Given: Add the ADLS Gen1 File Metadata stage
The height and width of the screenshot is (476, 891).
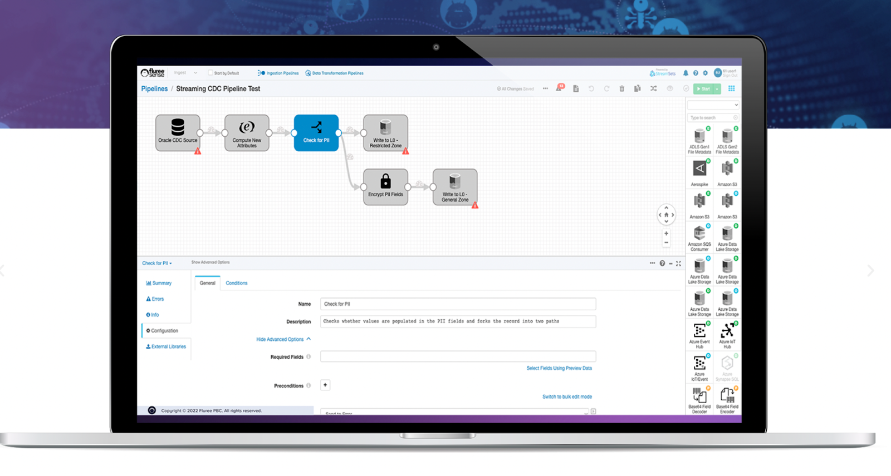Looking at the screenshot, I should point(699,141).
